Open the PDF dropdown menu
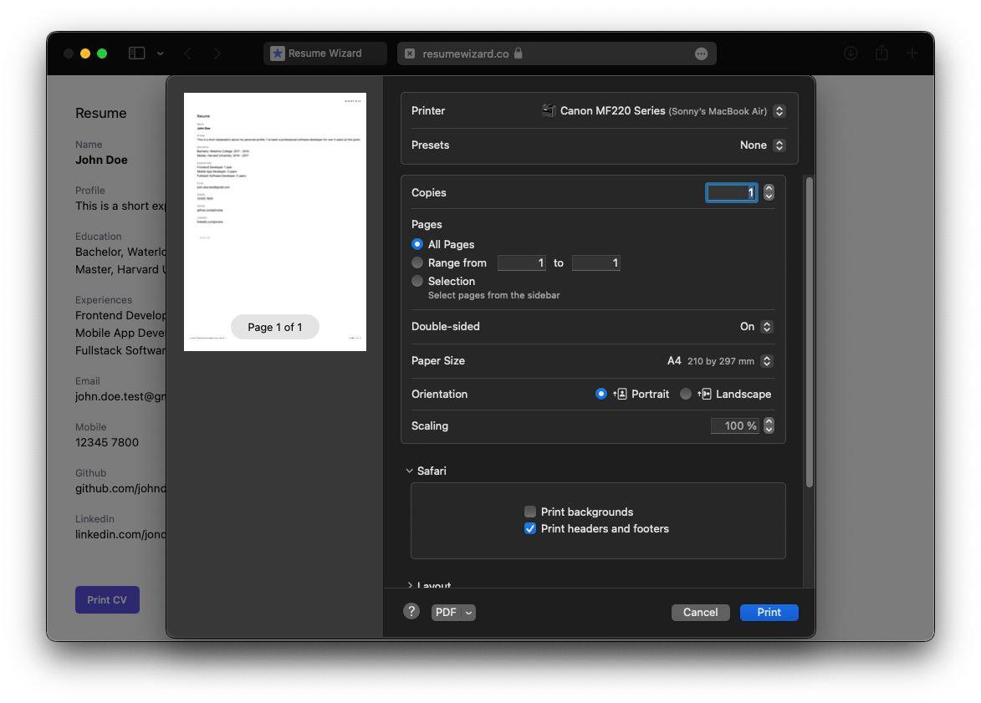 tap(453, 613)
